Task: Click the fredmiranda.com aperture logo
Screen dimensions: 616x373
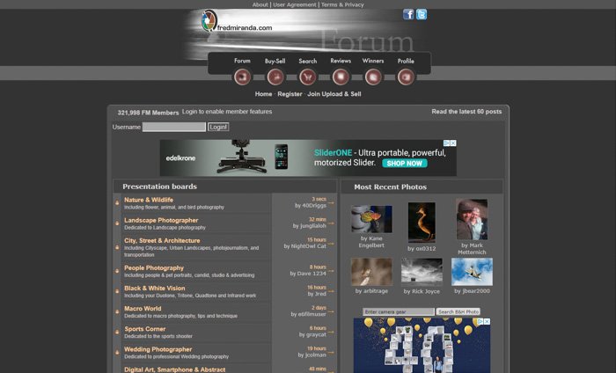Action: (209, 21)
